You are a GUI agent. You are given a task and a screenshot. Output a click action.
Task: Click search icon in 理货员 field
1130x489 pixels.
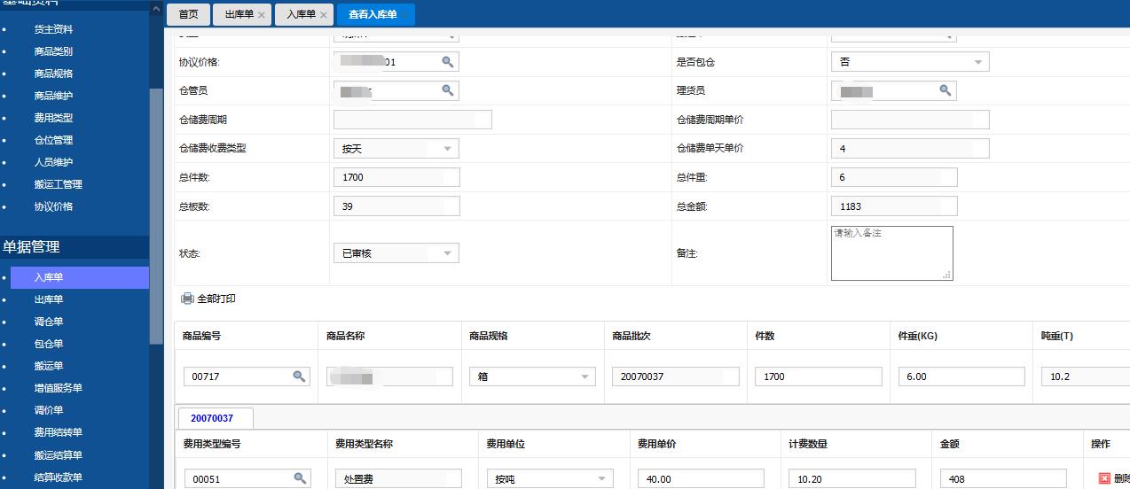click(945, 90)
